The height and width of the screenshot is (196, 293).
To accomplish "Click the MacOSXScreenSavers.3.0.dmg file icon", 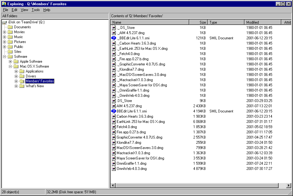I will point(114,148).
